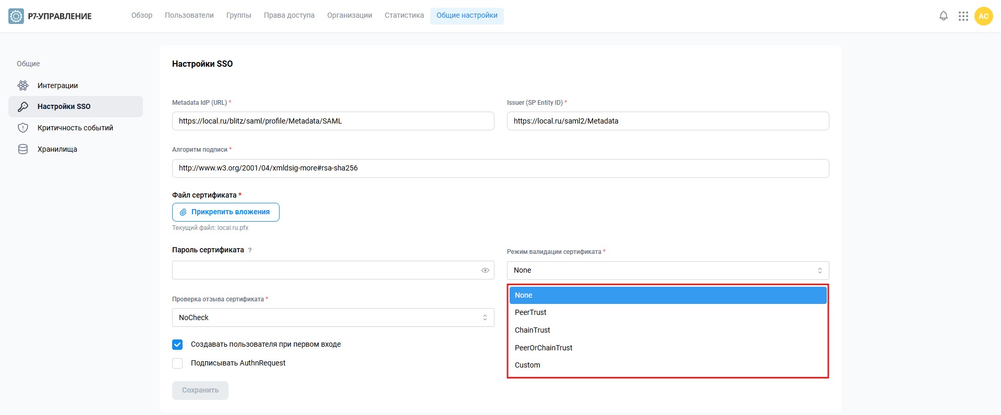1001x415 pixels.
Task: Open Права доступа tab
Action: (x=289, y=16)
